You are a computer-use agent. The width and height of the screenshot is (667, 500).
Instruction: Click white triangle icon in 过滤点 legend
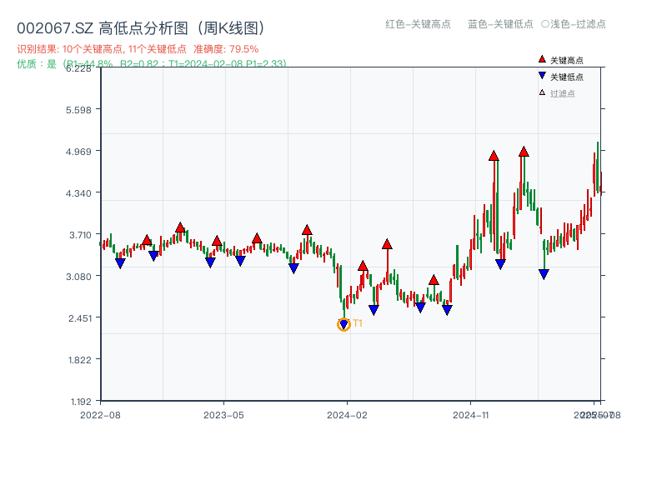pyautogui.click(x=542, y=93)
